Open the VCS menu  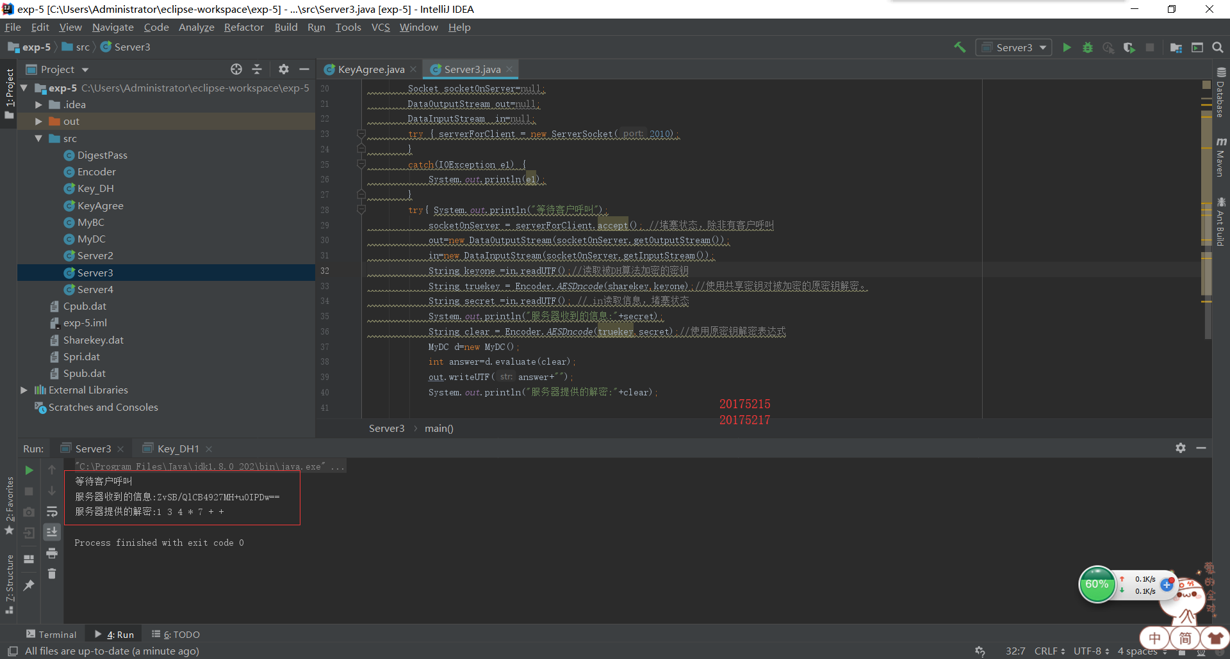tap(381, 27)
